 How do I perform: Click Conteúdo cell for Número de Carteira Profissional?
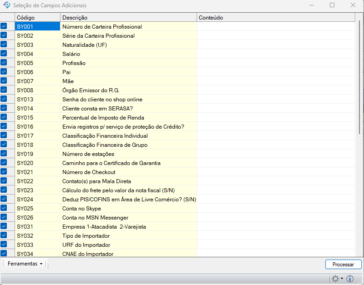(x=275, y=26)
